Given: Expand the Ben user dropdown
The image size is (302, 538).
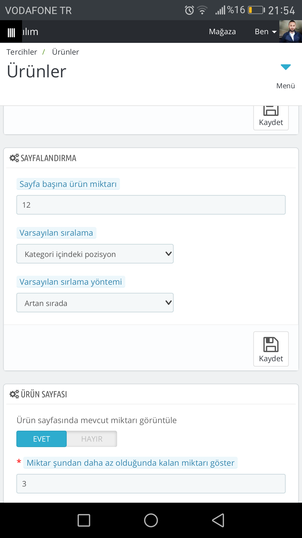Looking at the screenshot, I should pyautogui.click(x=266, y=32).
